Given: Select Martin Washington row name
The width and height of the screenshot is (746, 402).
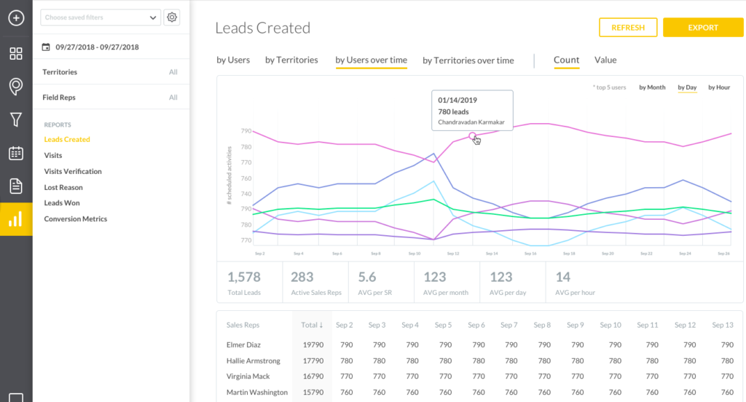Looking at the screenshot, I should coord(257,393).
